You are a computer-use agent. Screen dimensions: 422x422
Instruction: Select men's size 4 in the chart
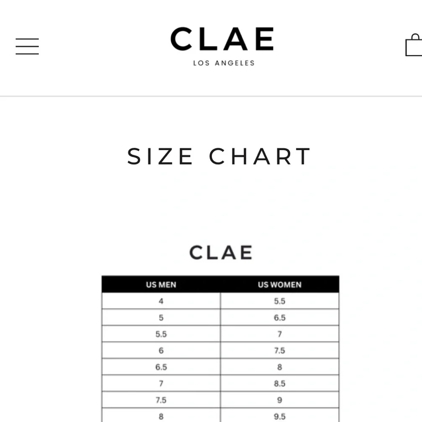coord(161,301)
